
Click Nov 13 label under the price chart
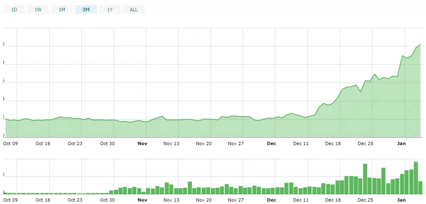171,144
